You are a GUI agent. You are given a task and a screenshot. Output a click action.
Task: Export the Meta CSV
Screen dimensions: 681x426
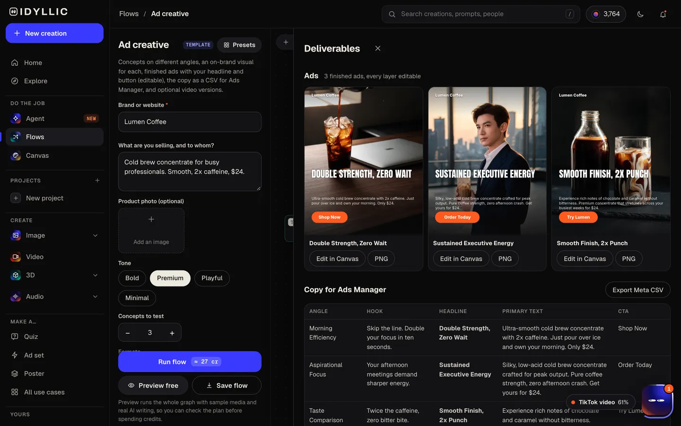638,290
